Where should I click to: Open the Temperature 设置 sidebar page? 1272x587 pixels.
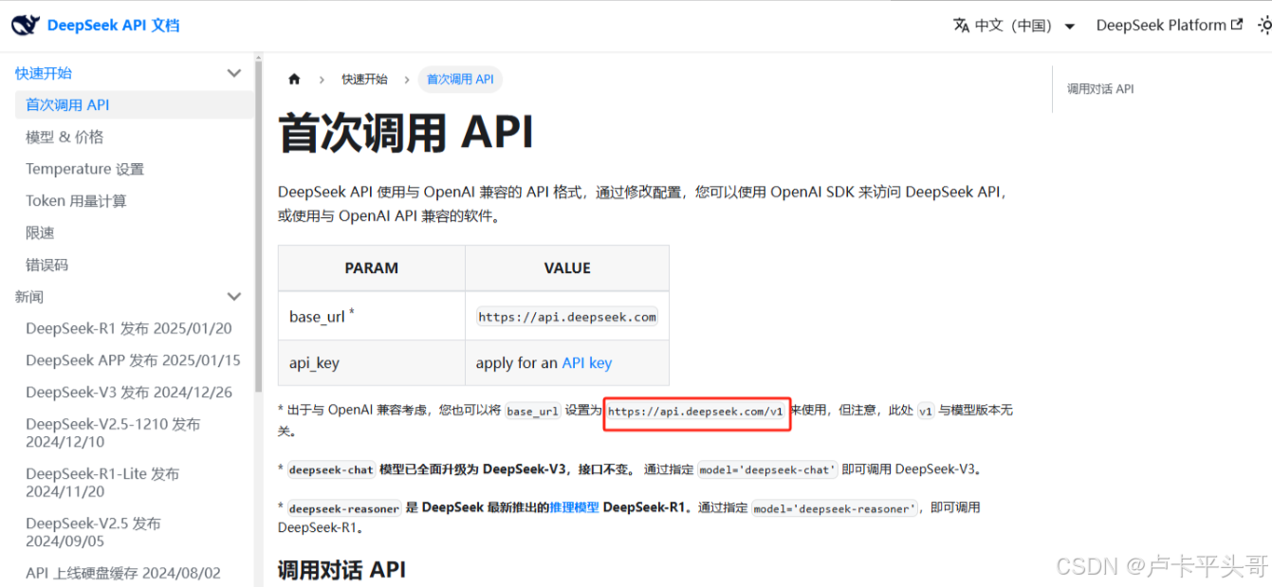[x=85, y=169]
